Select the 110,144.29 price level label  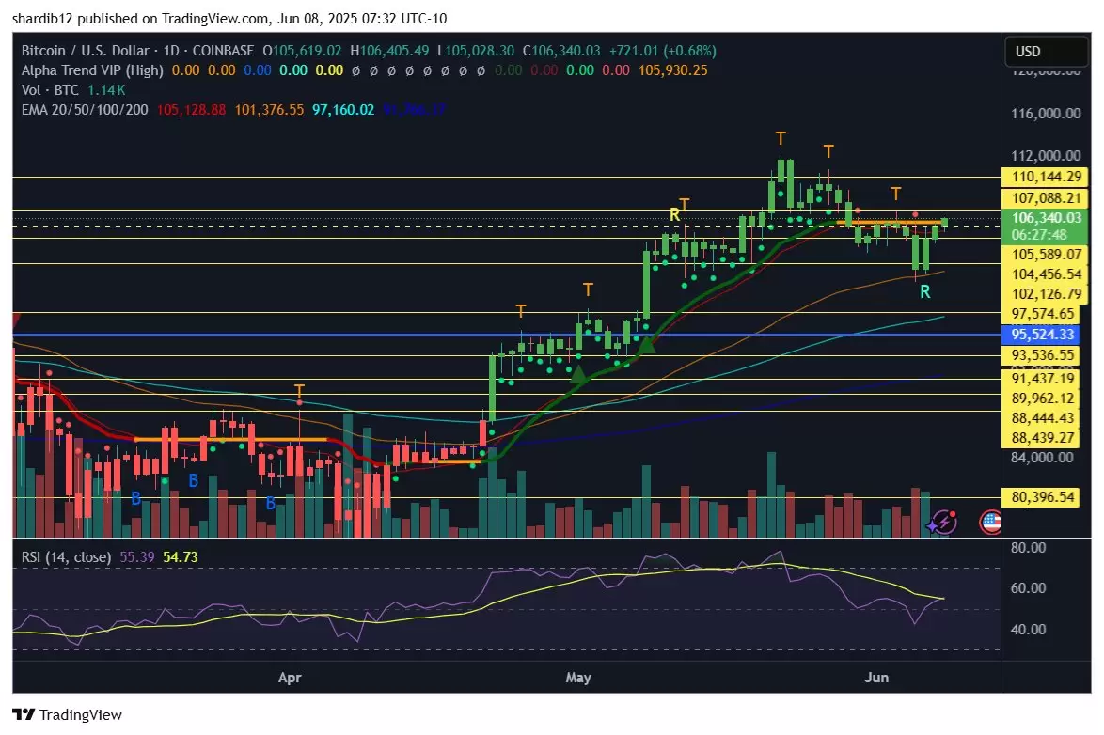click(1046, 177)
